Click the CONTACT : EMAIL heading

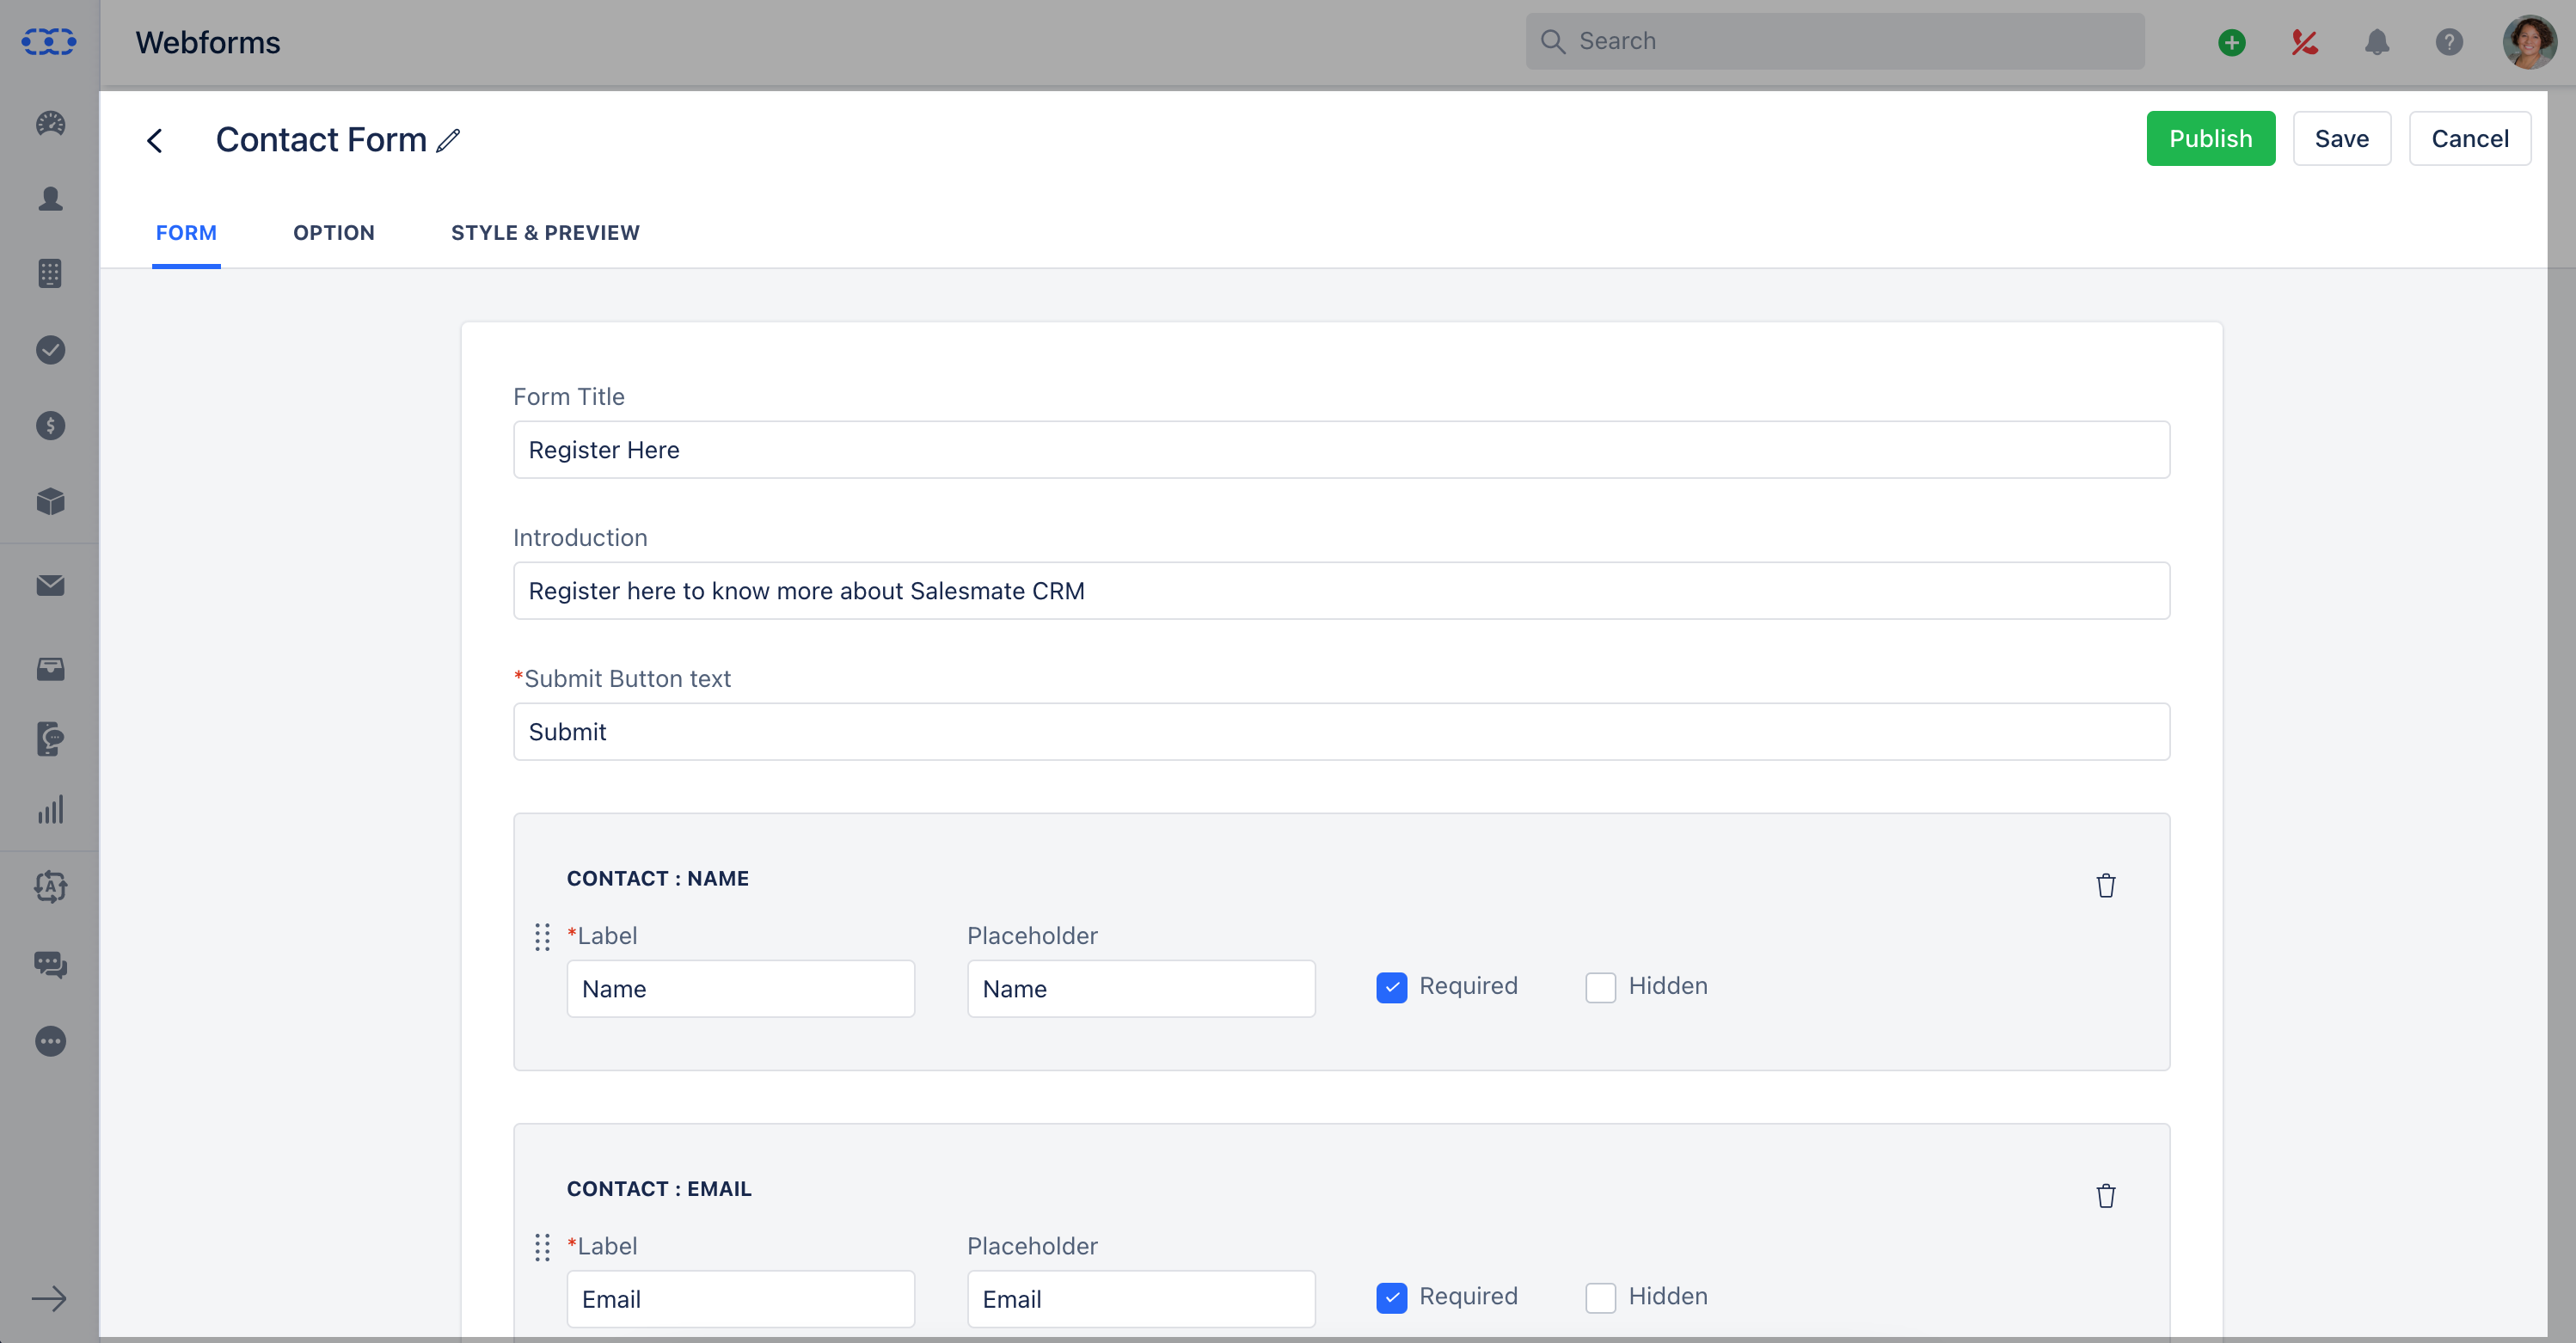[x=659, y=1188]
